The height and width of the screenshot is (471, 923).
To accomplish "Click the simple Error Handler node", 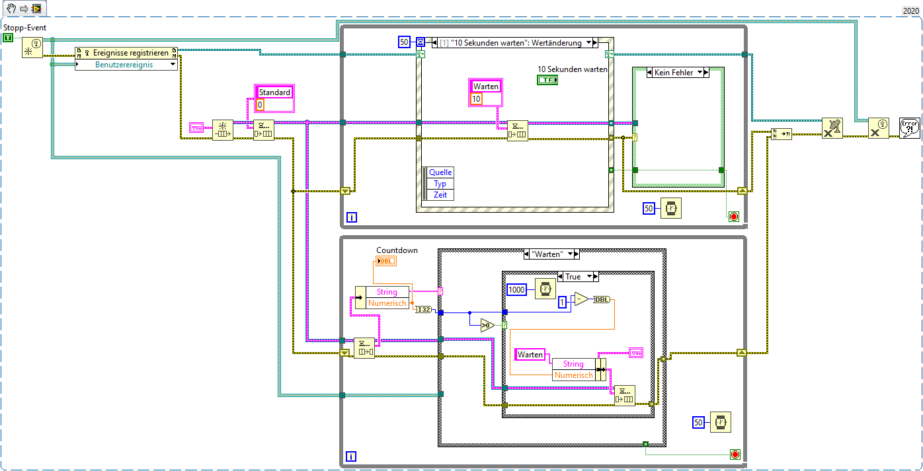I will (x=909, y=128).
